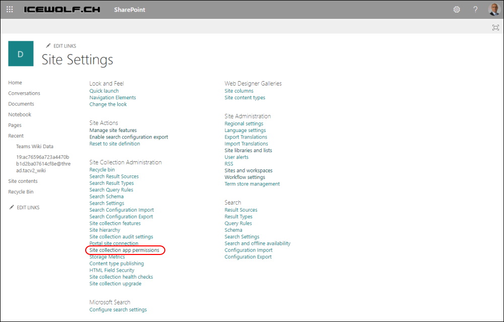
Task: Click the teal D site logo
Action: point(21,53)
